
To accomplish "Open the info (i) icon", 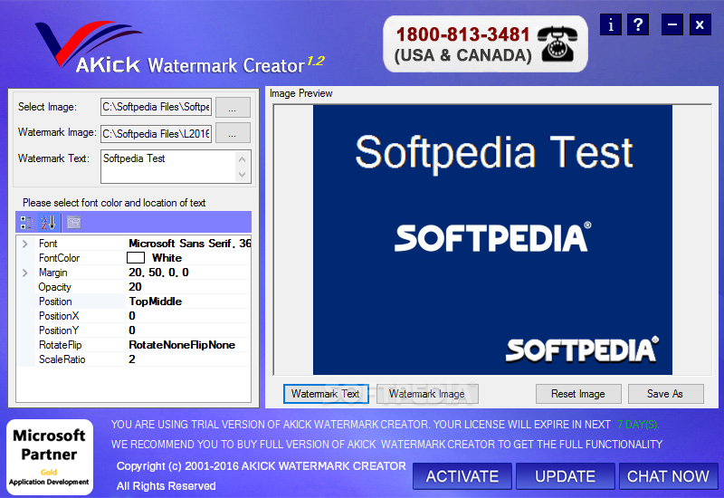I will [x=610, y=24].
